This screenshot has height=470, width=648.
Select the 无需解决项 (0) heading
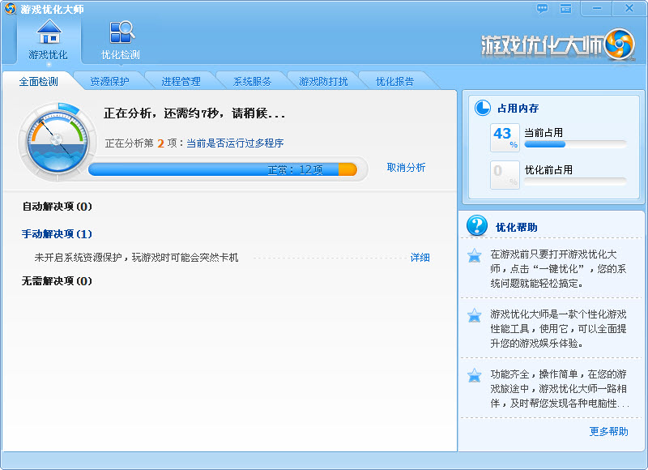pos(57,281)
